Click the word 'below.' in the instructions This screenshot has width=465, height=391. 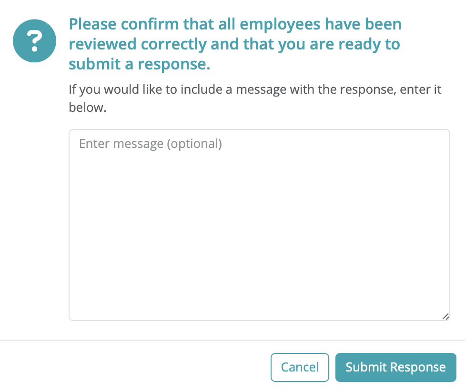click(88, 108)
